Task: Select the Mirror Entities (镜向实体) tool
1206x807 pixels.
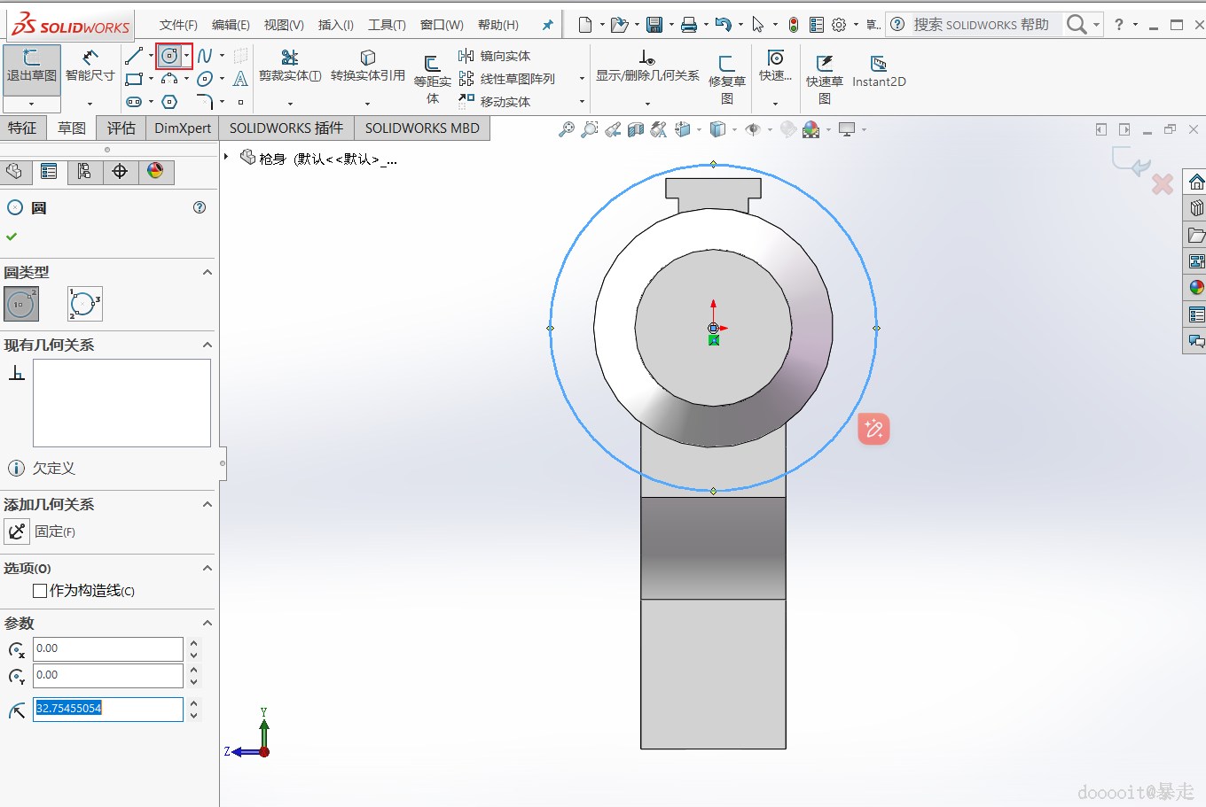Action: point(495,56)
